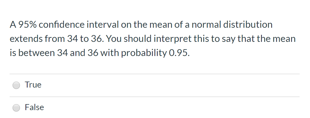Click the word 'interval' in the first line
The width and height of the screenshot is (310, 118).
point(103,25)
